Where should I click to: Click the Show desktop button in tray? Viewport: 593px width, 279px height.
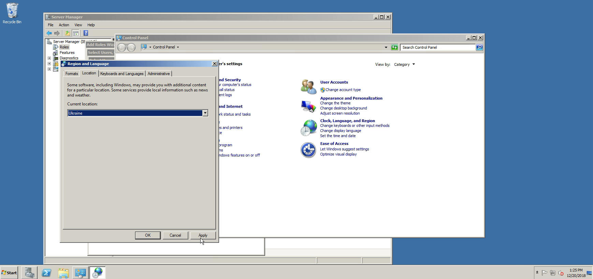click(589, 273)
